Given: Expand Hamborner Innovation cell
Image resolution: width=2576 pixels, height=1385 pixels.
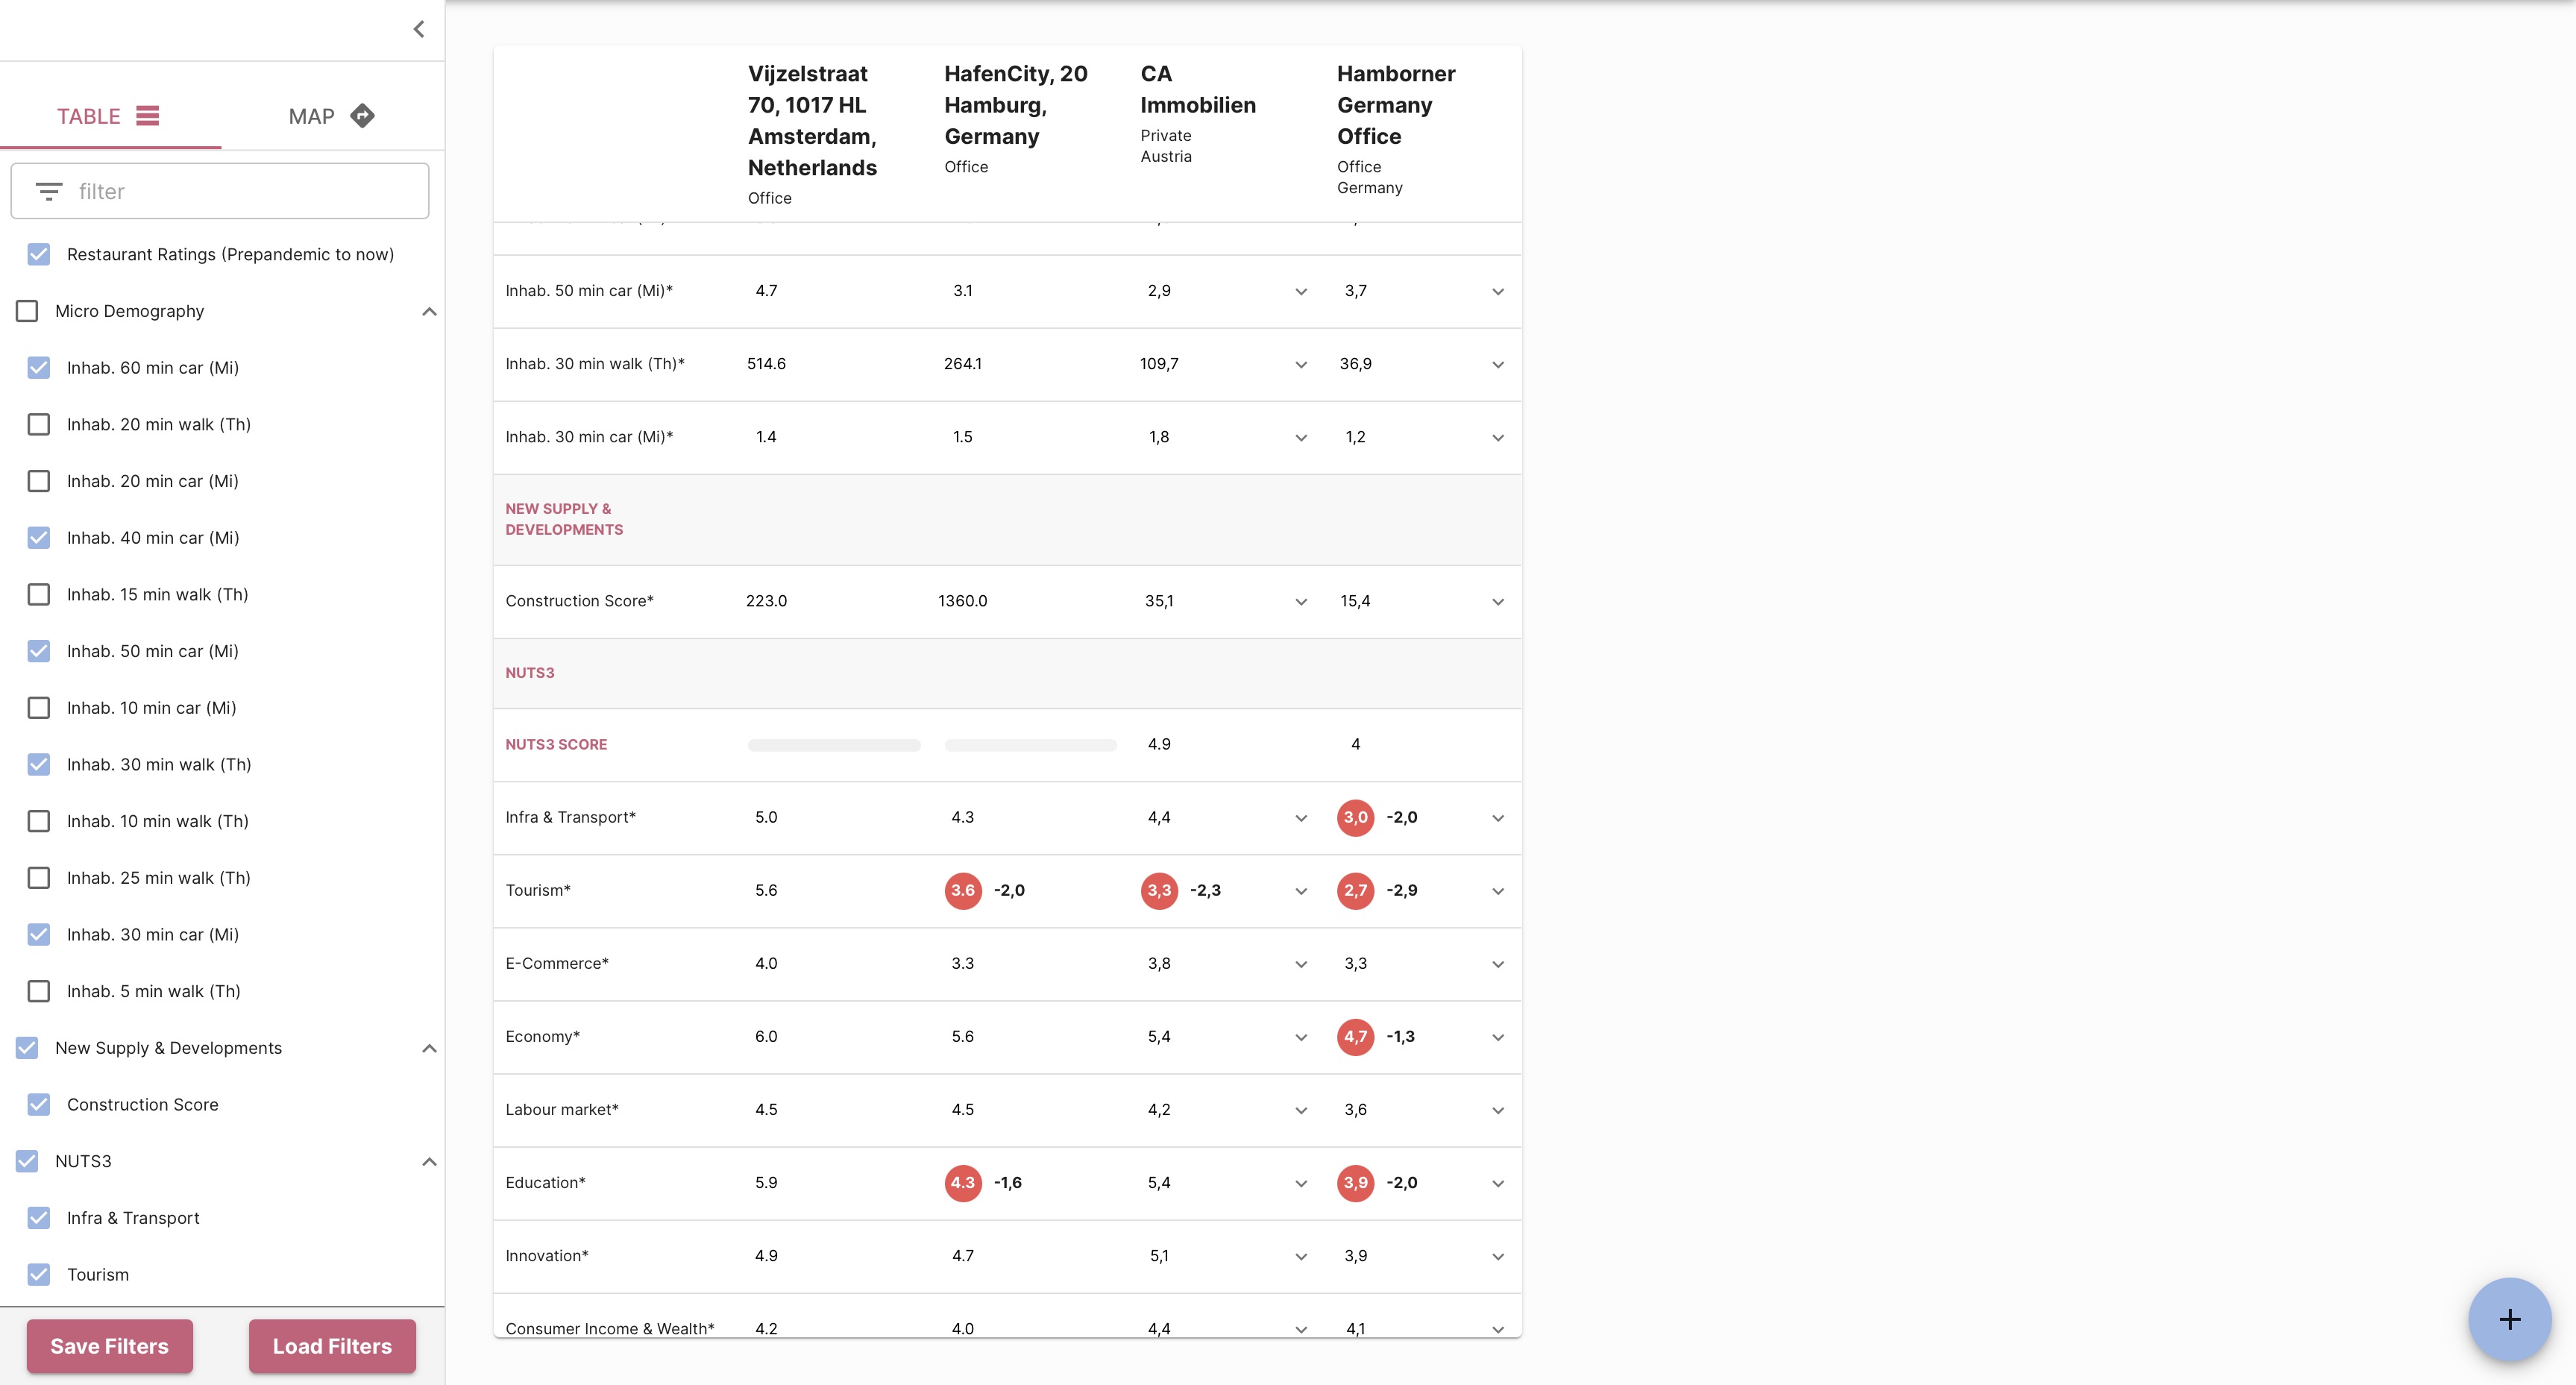Looking at the screenshot, I should 1498,1256.
